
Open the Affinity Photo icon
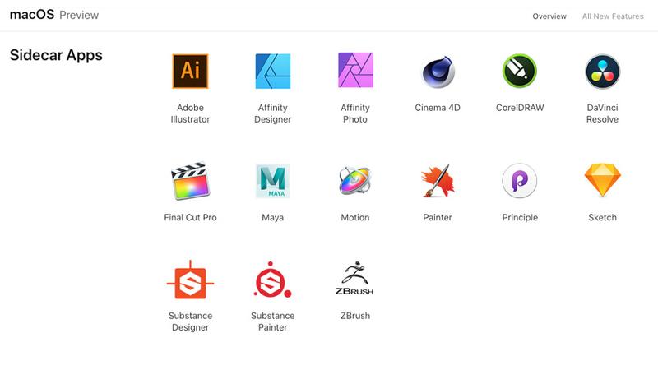click(x=355, y=70)
